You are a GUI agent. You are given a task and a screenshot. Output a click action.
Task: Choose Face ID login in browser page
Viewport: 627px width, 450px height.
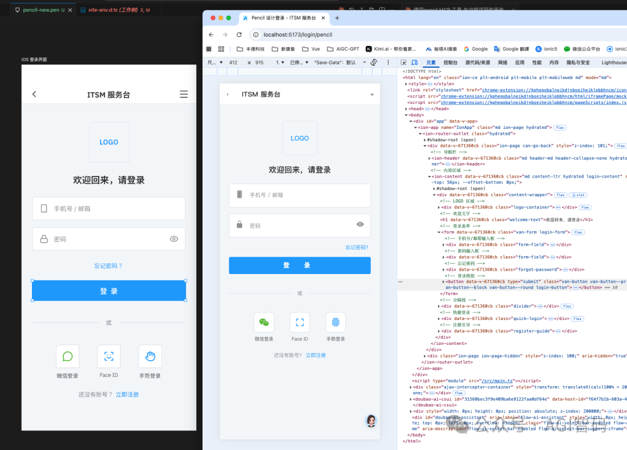pos(300,322)
